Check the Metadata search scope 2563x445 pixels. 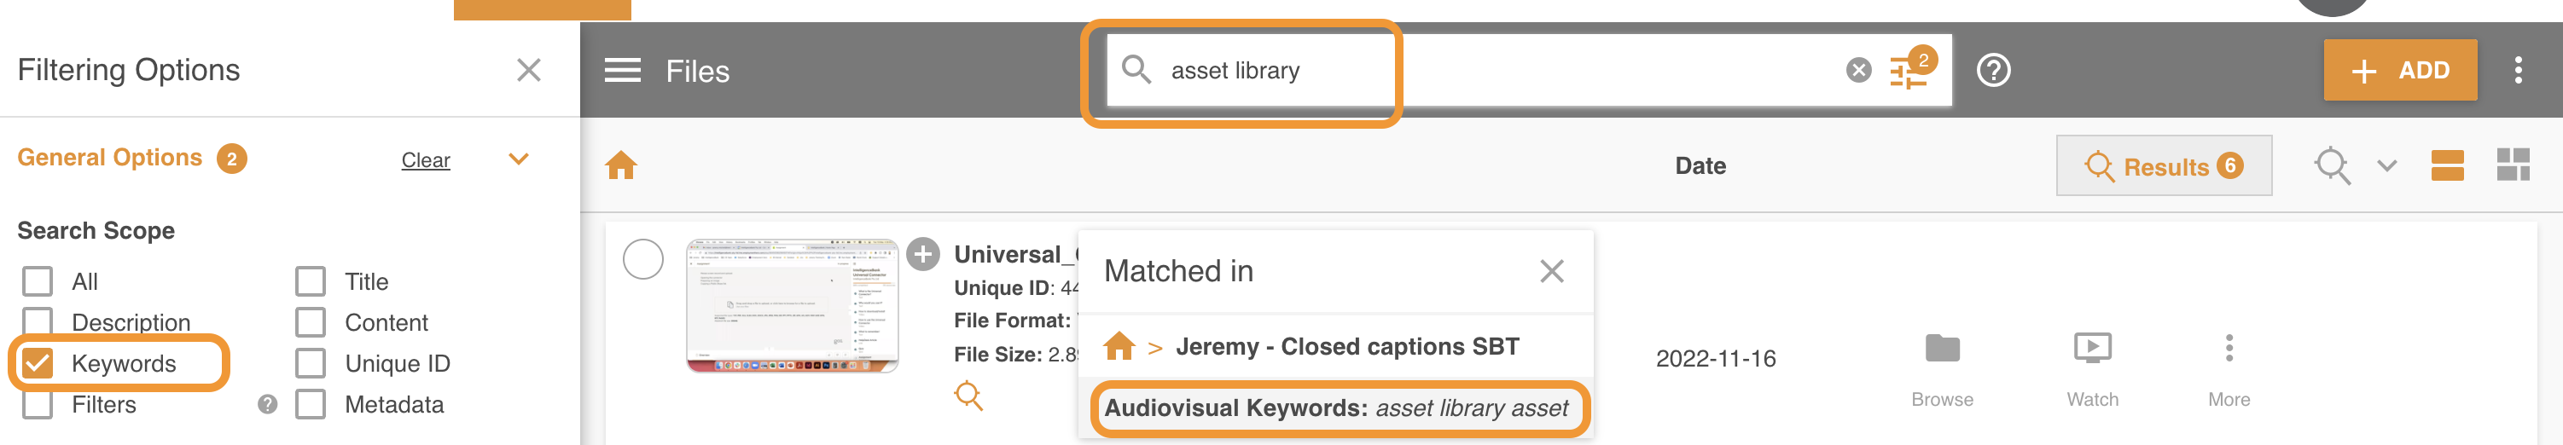[311, 404]
